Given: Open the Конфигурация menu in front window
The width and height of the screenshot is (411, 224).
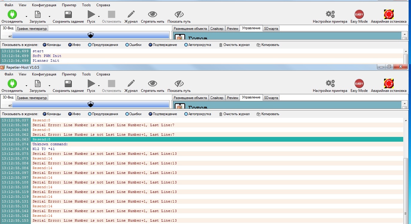Looking at the screenshot, I should (x=44, y=74).
